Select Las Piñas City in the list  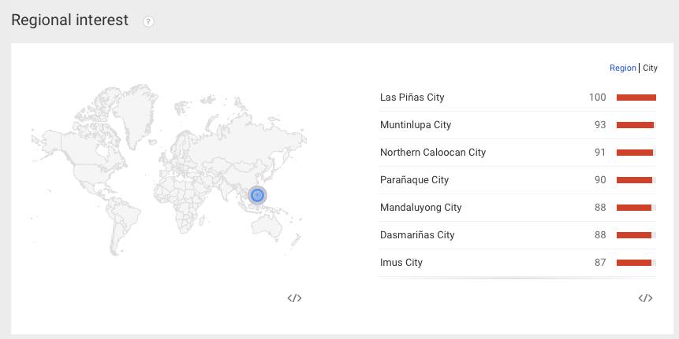412,98
